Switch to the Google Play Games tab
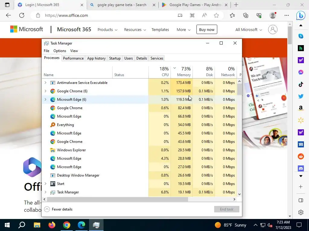Image resolution: width=309 pixels, height=231 pixels. point(195,5)
